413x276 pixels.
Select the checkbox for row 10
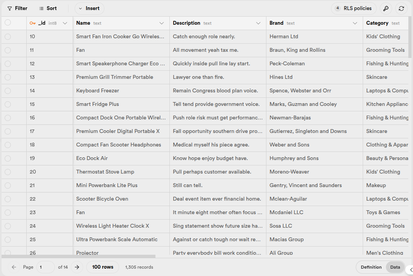coord(8,37)
